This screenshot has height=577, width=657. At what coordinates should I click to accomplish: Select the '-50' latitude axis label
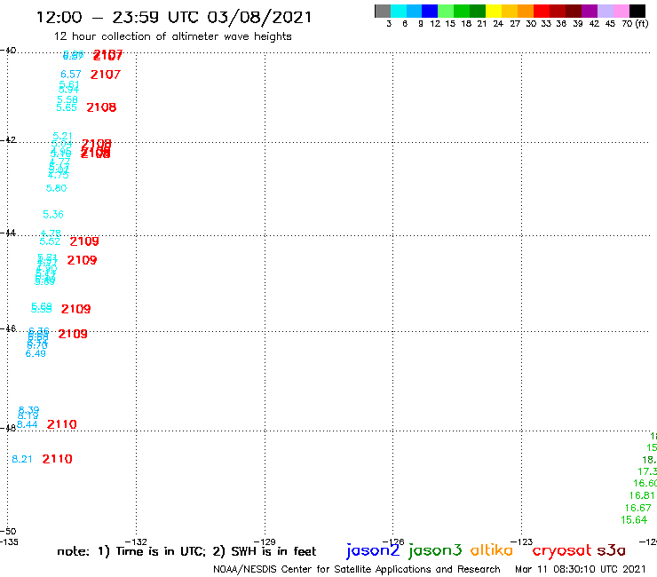click(x=8, y=532)
